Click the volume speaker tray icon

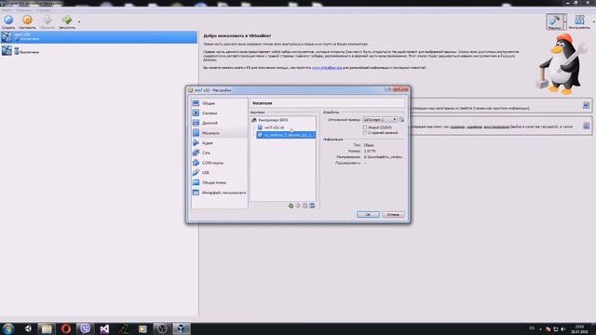tap(562, 328)
